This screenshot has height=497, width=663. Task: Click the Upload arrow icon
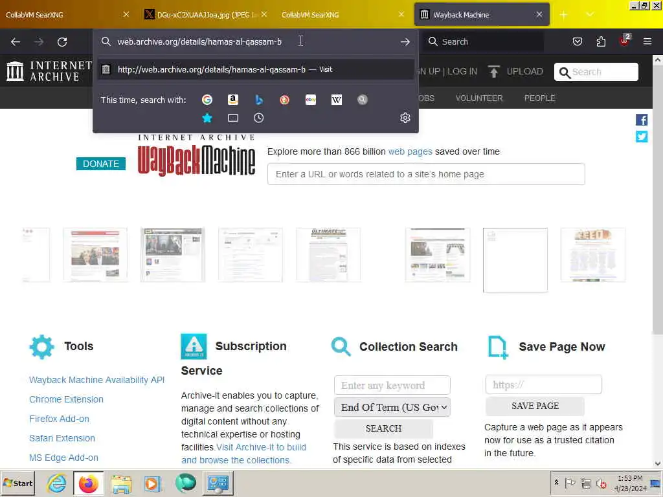(x=493, y=71)
